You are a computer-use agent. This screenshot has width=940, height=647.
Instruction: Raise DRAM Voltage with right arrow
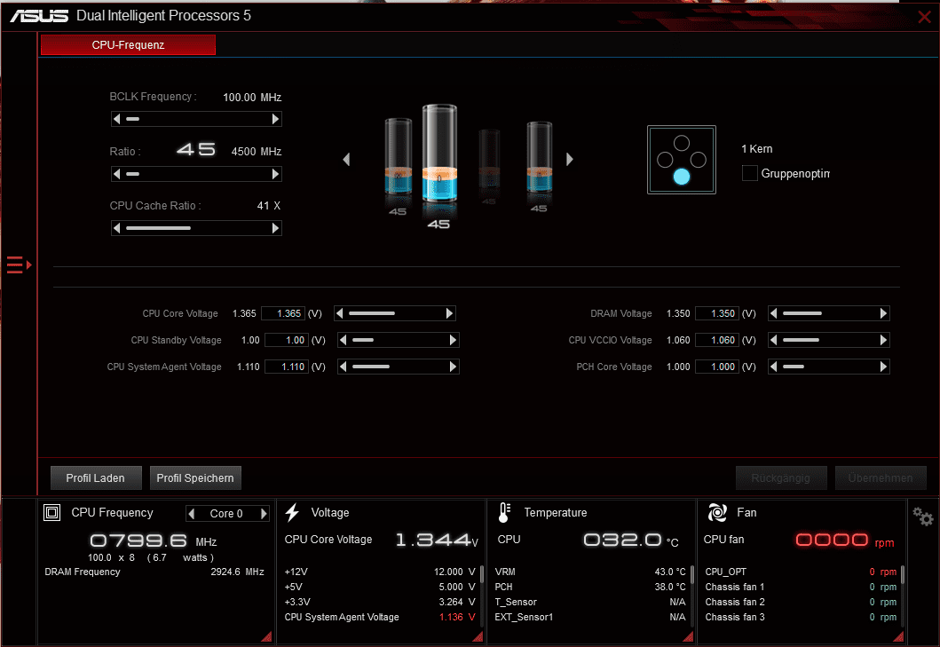tap(883, 313)
